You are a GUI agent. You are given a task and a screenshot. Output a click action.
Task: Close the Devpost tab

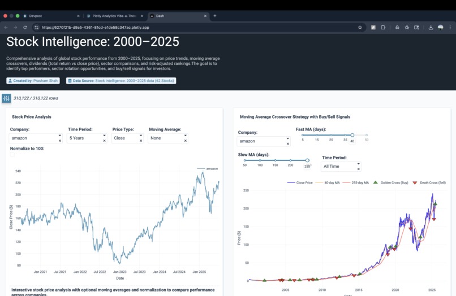click(x=78, y=16)
